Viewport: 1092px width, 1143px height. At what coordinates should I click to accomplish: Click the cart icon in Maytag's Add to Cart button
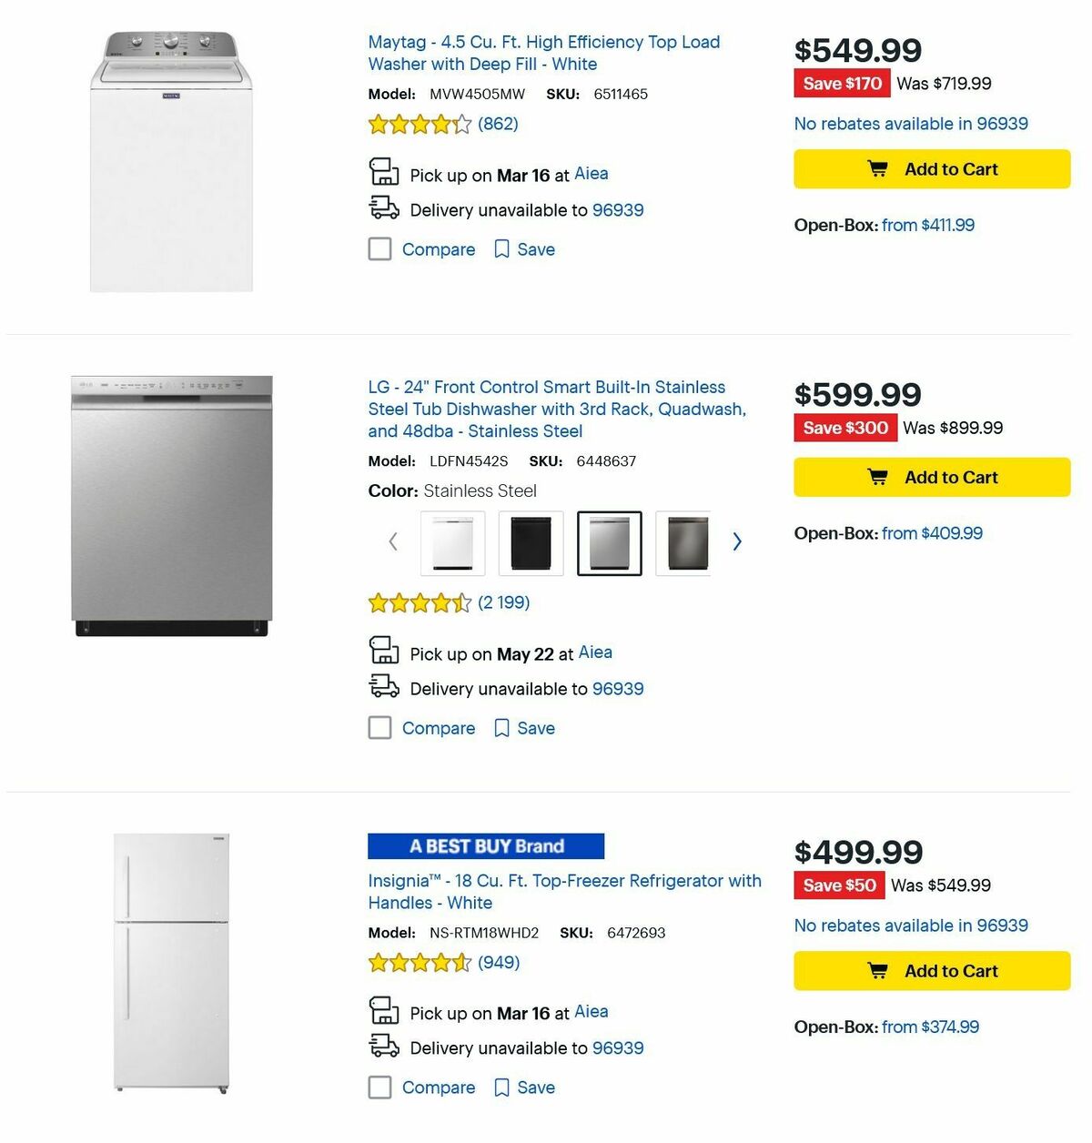point(879,169)
